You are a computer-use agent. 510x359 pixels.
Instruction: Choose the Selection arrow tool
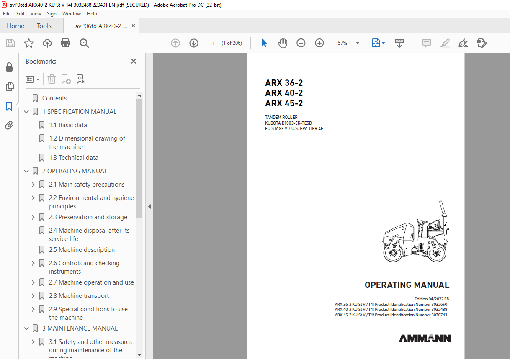point(264,43)
